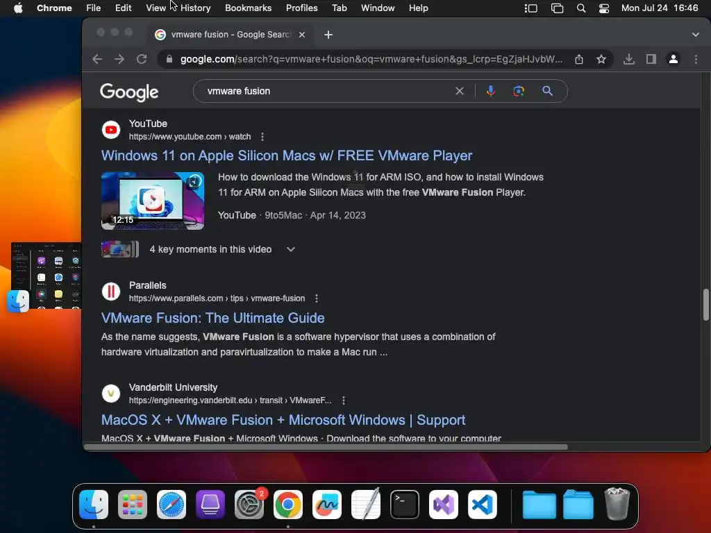Screen dimensions: 711x533
Task: Open Trash from the Dock
Action: (617, 504)
